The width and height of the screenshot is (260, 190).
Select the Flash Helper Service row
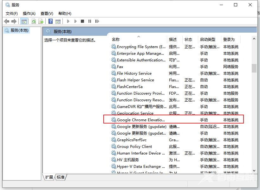click(135, 80)
